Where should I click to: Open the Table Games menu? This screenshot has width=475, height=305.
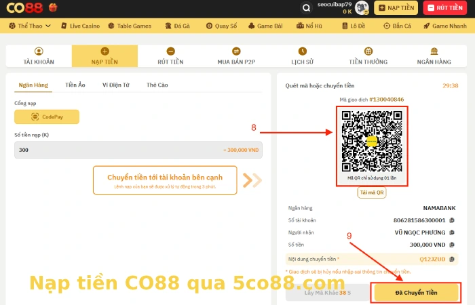pos(130,26)
